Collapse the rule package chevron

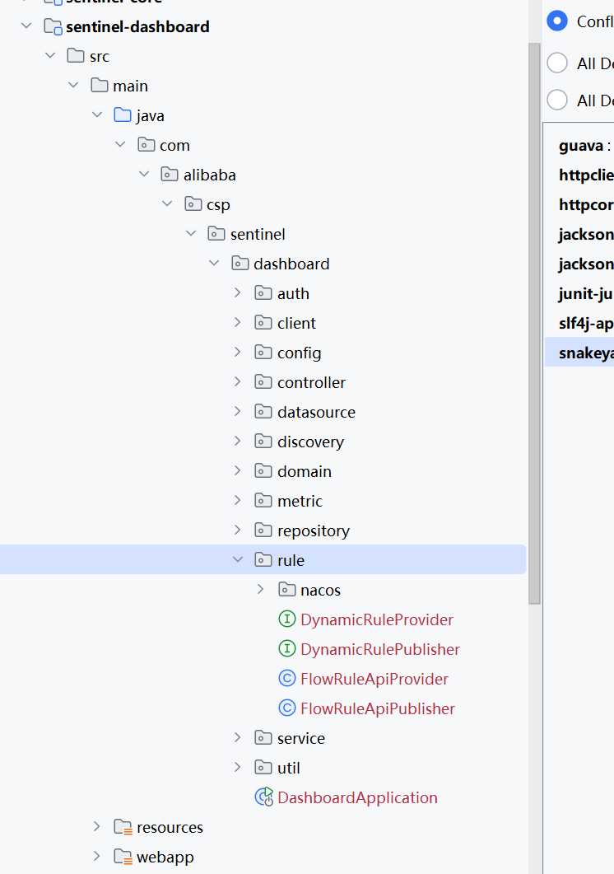(x=237, y=559)
